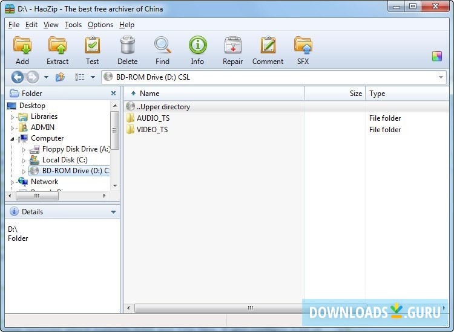454x332 pixels.
Task: Click file list horizontal scrollbar thumb
Action: pyautogui.click(x=251, y=308)
